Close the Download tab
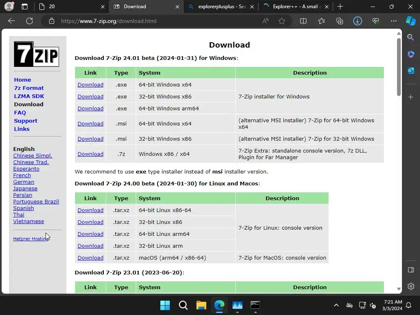This screenshot has width=420, height=315. pos(177,7)
